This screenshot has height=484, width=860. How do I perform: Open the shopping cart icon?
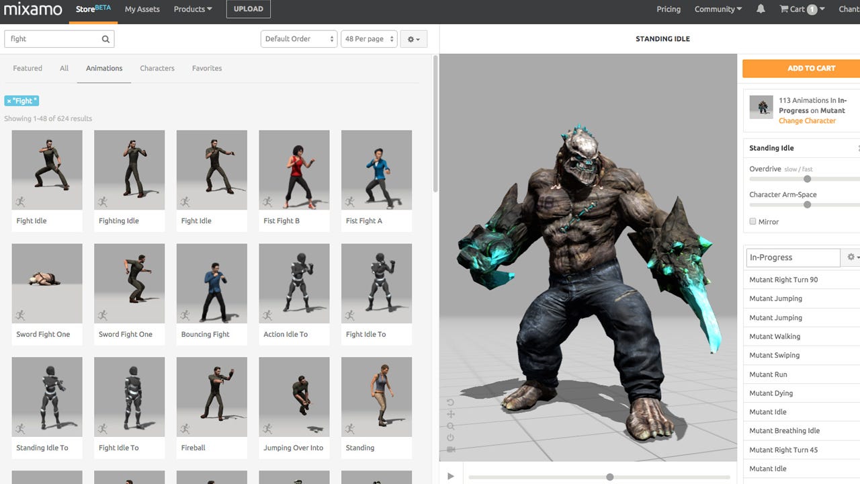pyautogui.click(x=783, y=9)
